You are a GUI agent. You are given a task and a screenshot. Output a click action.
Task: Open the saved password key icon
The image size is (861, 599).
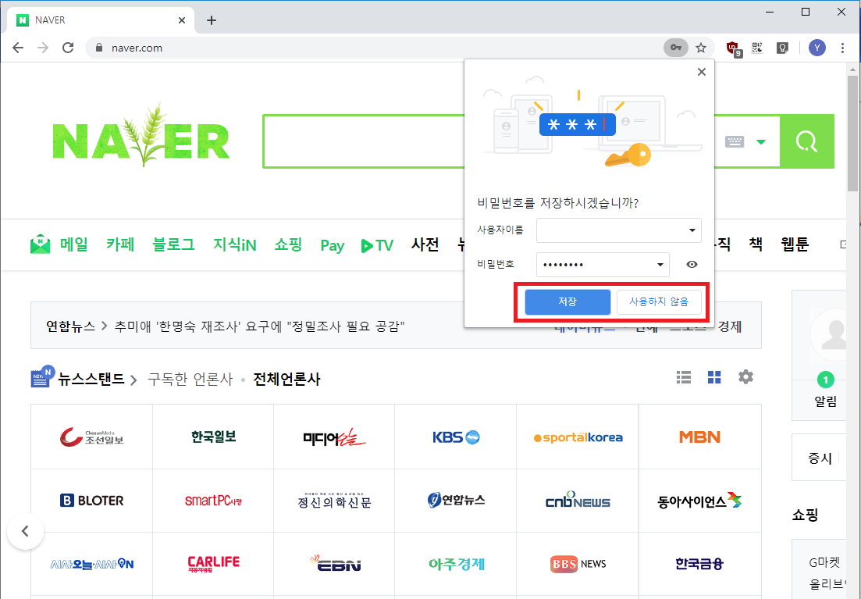tap(676, 48)
